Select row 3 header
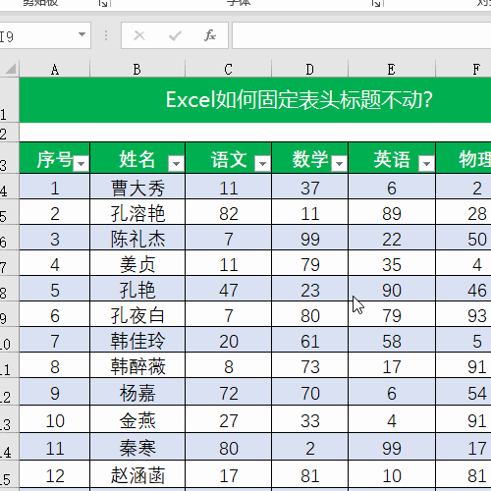This screenshot has width=491, height=491. (9, 158)
